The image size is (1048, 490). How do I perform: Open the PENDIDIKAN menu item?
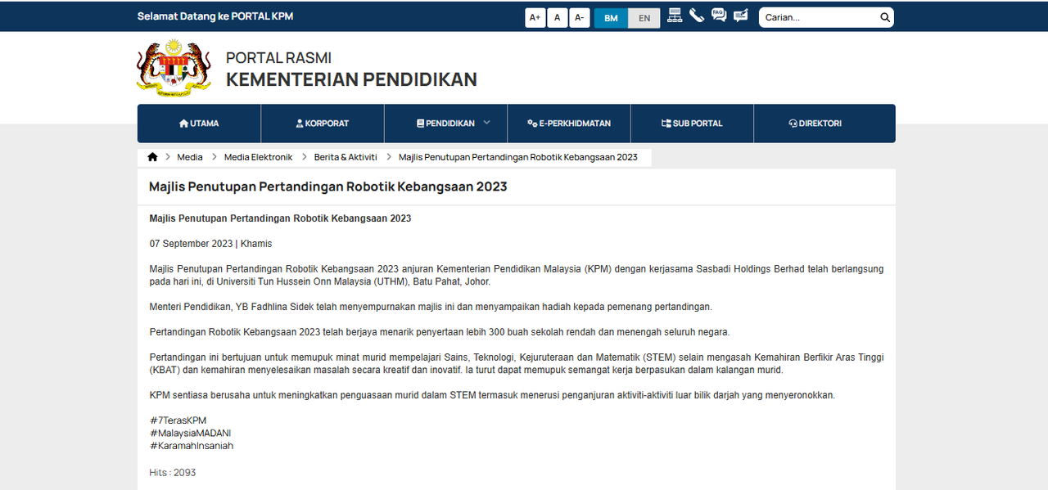(446, 124)
